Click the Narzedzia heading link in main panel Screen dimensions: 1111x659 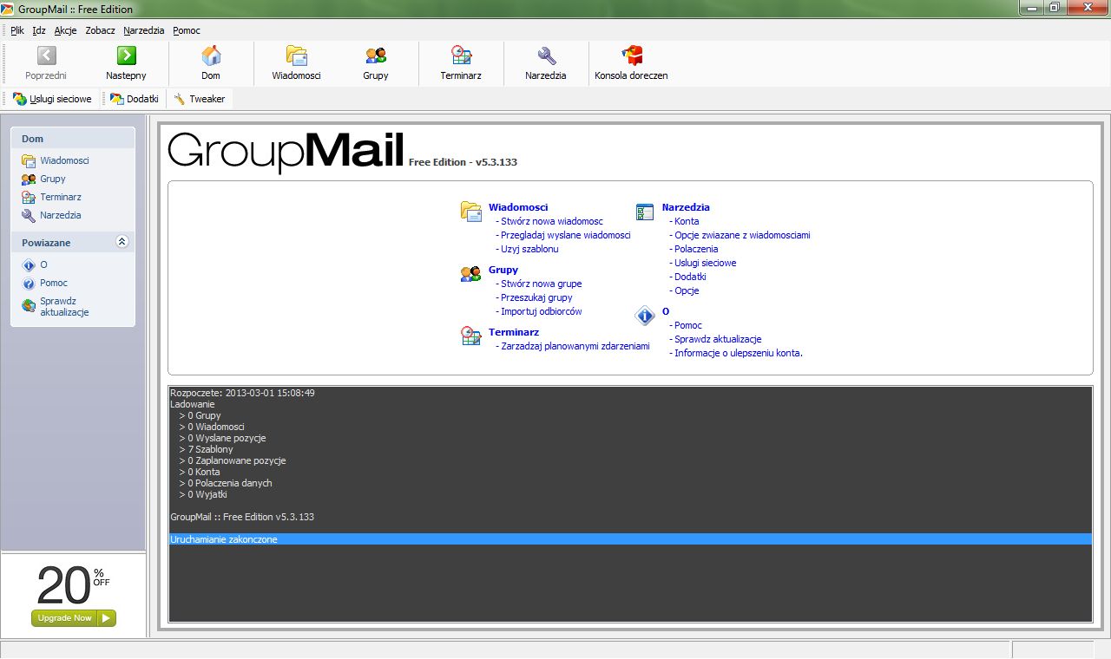click(x=686, y=207)
